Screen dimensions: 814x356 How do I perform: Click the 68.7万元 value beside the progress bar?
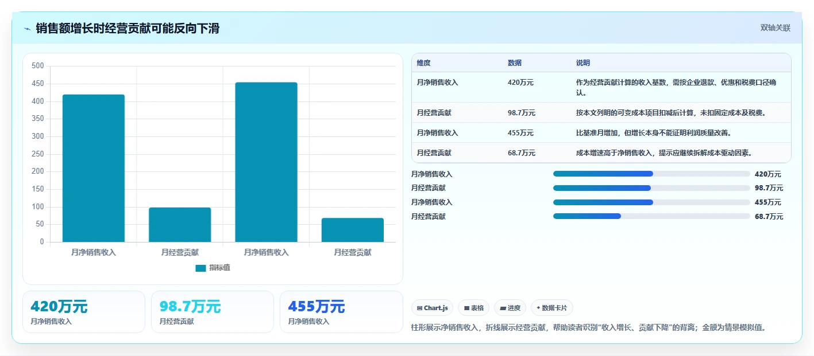click(769, 216)
